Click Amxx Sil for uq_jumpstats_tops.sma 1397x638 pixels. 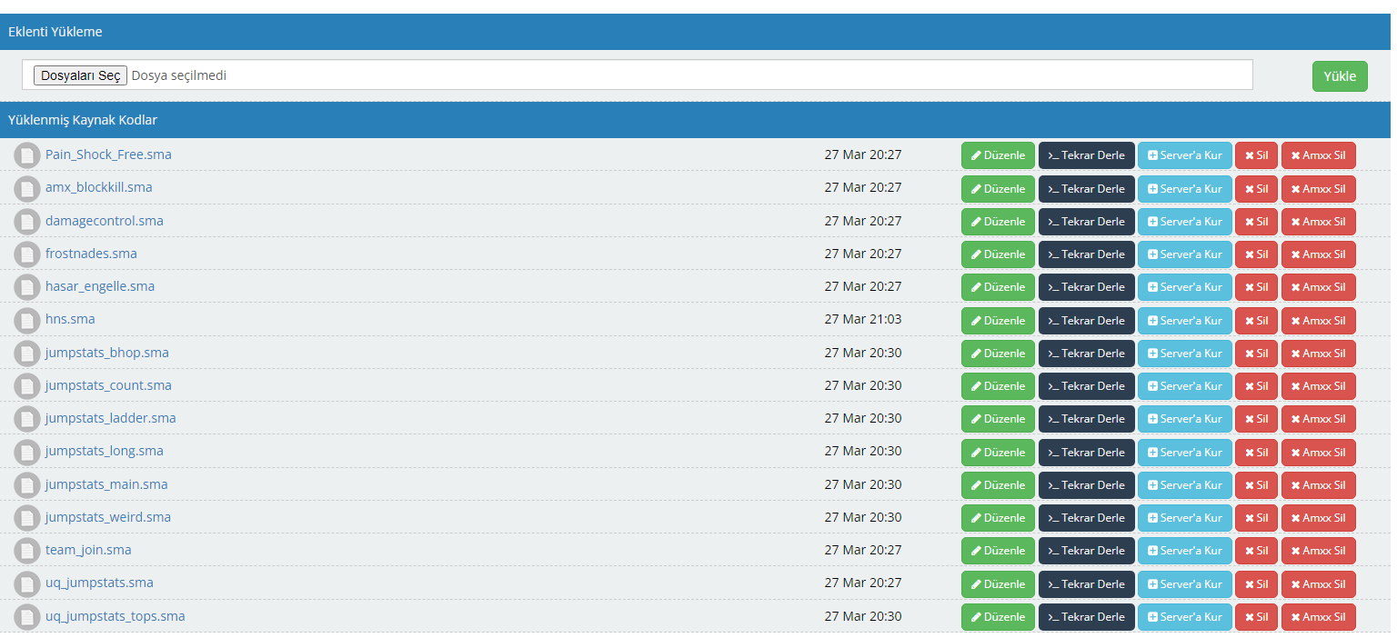point(1319,617)
